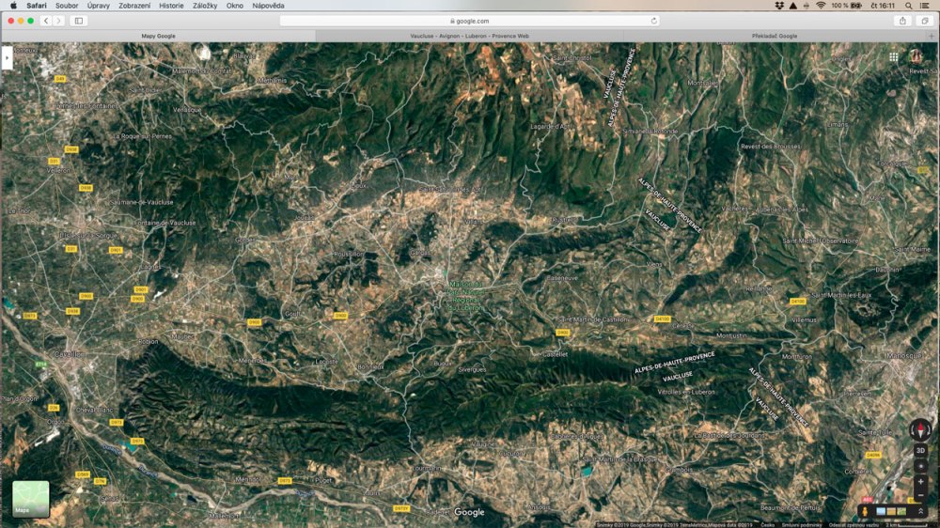Click the Saint-Martin-de-Castillon label
This screenshot has width=940, height=528.
click(x=593, y=319)
